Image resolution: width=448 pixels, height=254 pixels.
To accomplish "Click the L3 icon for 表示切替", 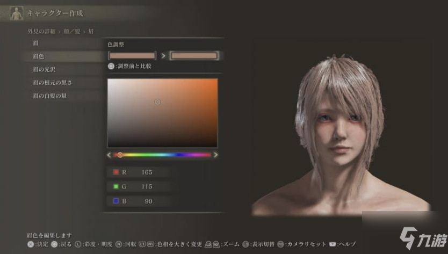I will point(245,244).
